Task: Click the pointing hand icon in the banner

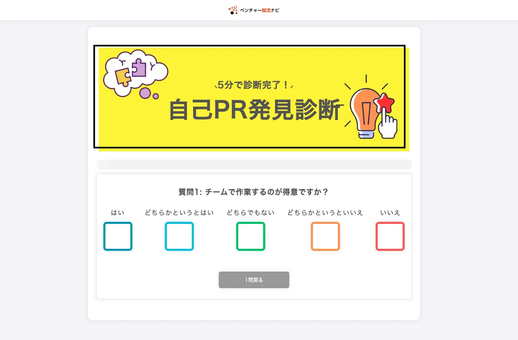Action: click(x=387, y=124)
